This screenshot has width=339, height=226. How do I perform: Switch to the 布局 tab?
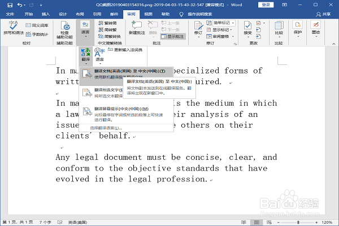(80, 14)
